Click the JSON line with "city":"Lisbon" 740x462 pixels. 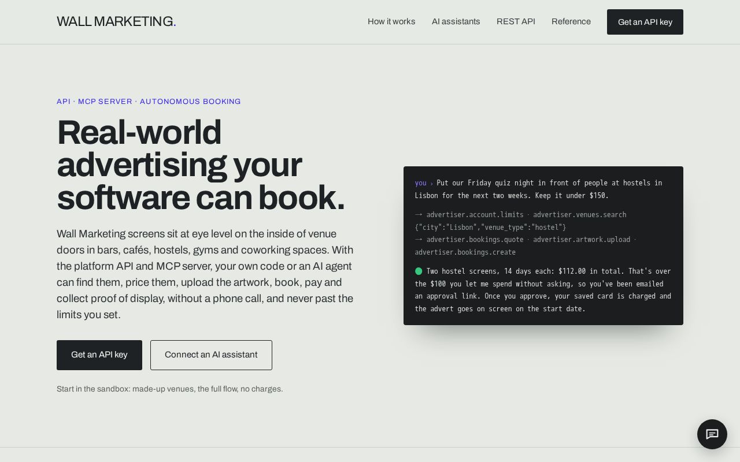click(491, 228)
